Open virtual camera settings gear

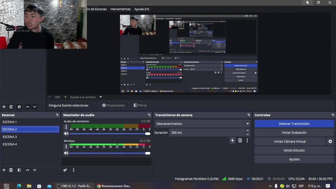330,141
